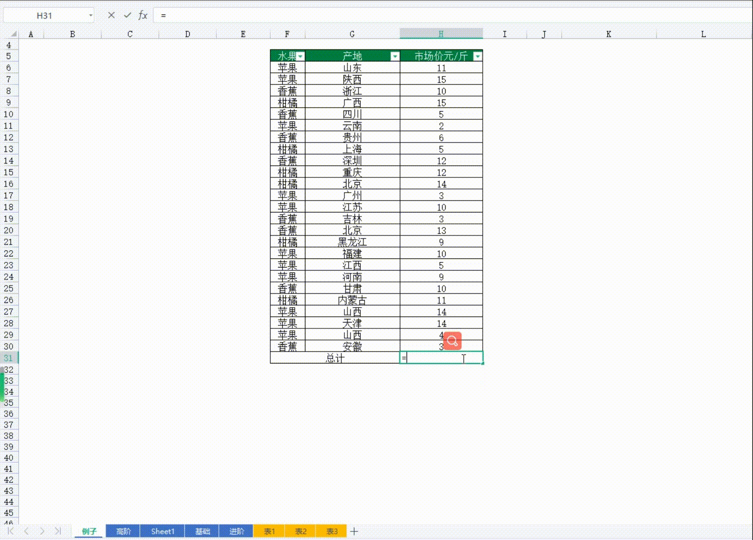Click the Select All corner triangle

[14, 34]
